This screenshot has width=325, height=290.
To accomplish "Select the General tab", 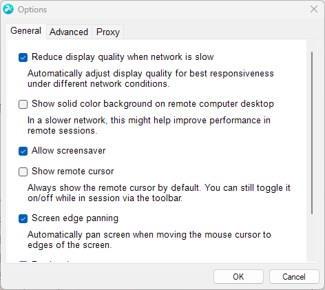I will 25,31.
